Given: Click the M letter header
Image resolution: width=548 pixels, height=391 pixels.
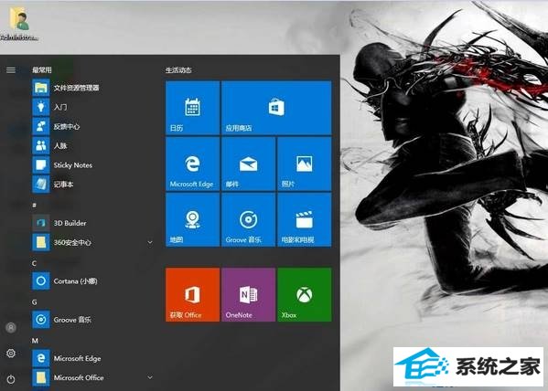Looking at the screenshot, I should coord(35,341).
